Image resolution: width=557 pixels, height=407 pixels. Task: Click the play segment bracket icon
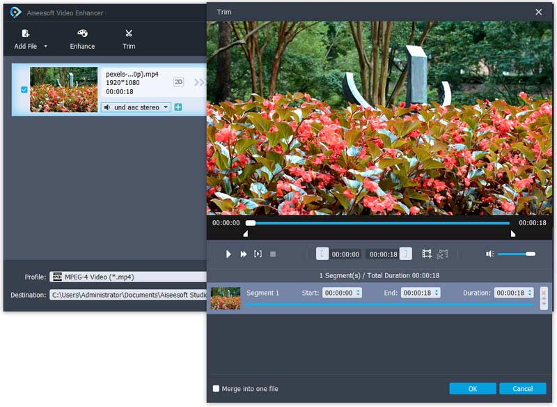258,254
